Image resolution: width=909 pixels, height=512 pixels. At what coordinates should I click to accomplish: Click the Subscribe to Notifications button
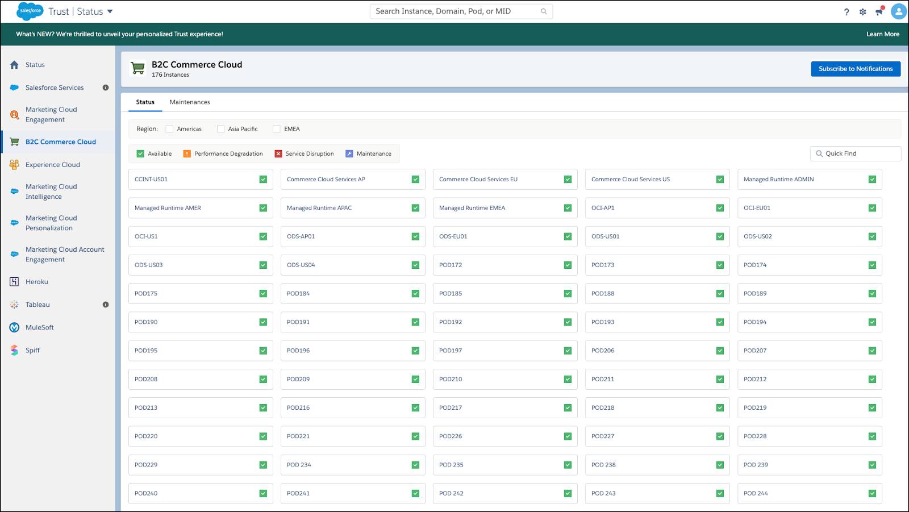[856, 68]
